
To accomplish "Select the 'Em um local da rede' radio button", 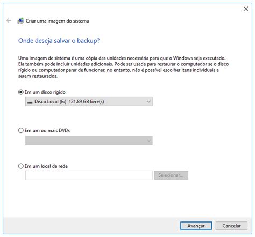I will [x=21, y=166].
